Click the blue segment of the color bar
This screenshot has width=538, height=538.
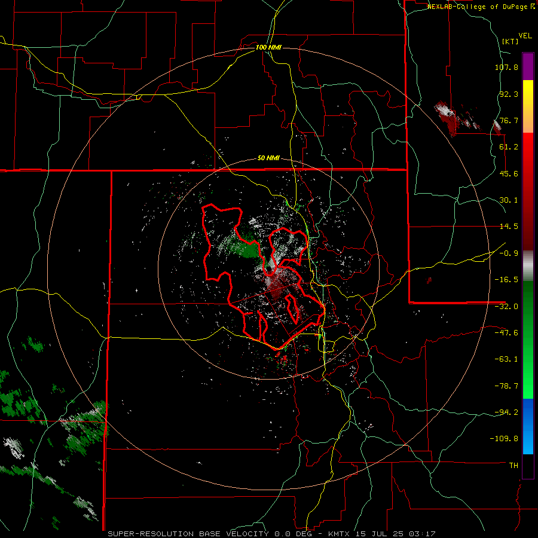click(x=528, y=426)
